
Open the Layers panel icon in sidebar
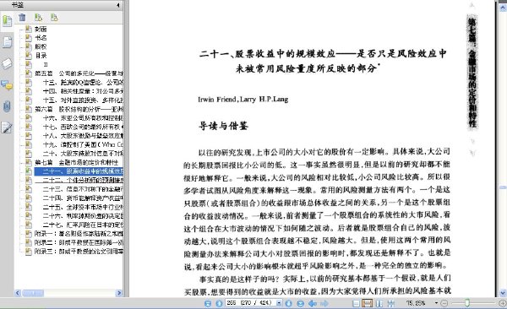(7, 63)
